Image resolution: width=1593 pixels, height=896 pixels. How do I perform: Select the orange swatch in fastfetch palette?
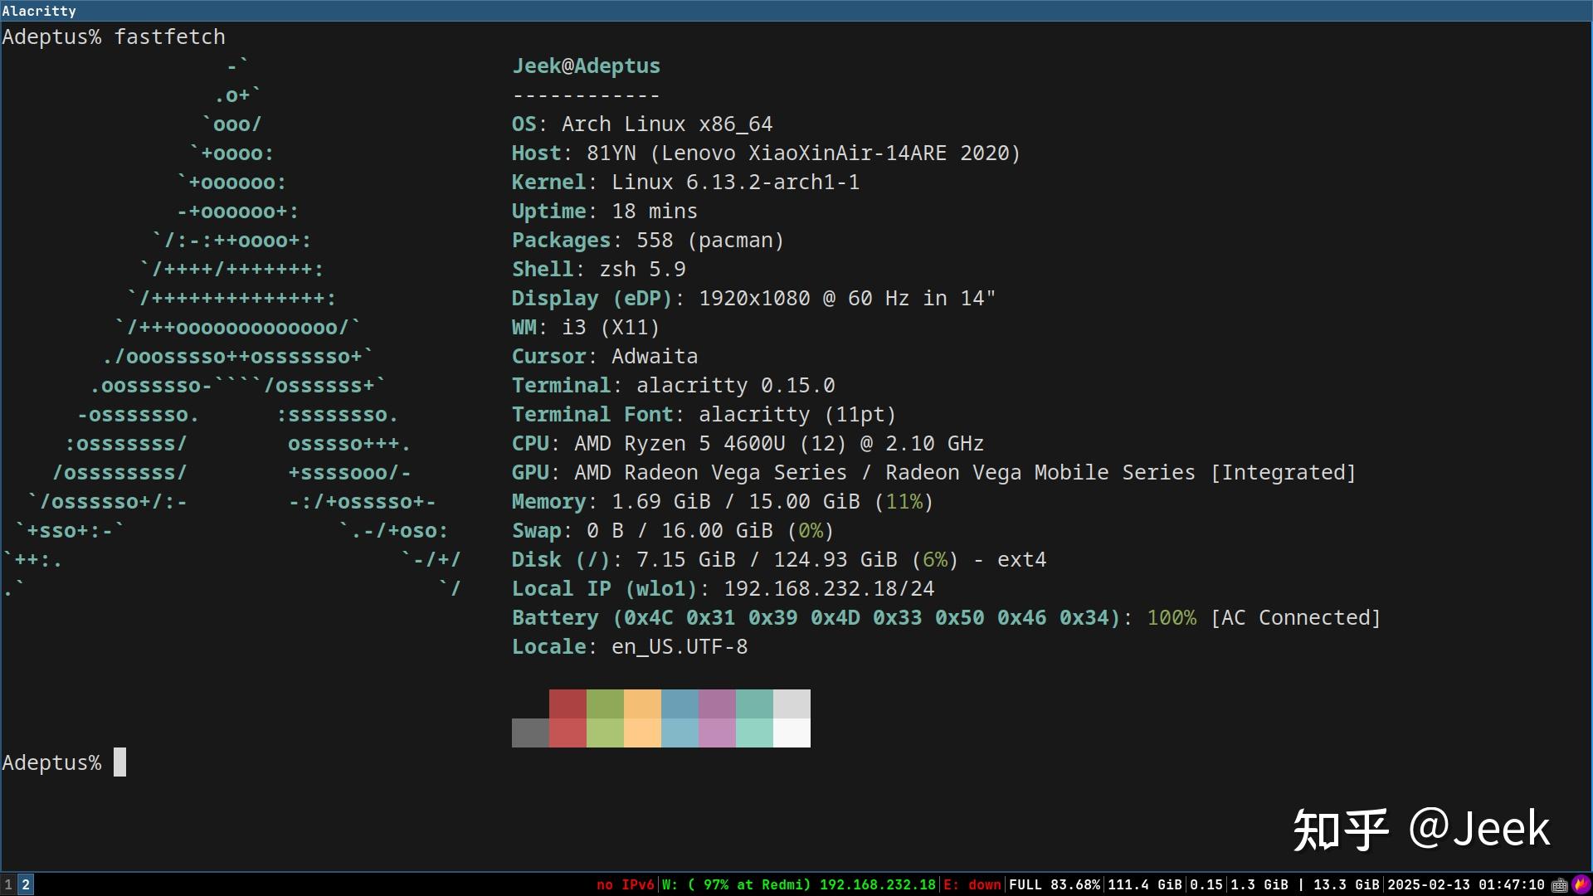(642, 718)
